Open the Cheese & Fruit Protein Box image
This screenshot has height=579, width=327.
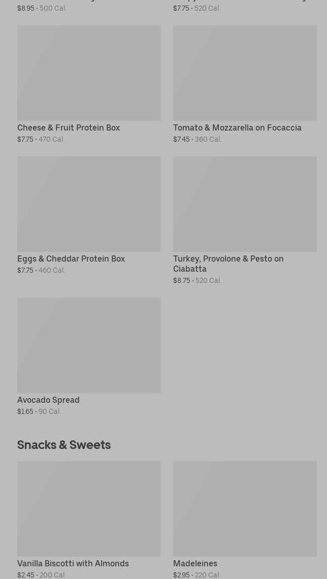[89, 73]
